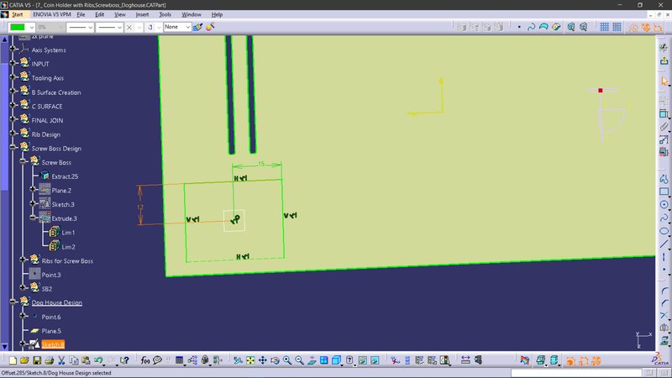Select Point.3 in the tree
Image resolution: width=672 pixels, height=378 pixels.
[51, 275]
